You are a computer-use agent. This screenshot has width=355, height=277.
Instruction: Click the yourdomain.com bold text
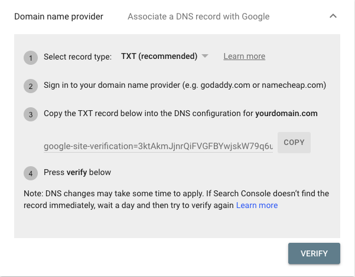286,113
